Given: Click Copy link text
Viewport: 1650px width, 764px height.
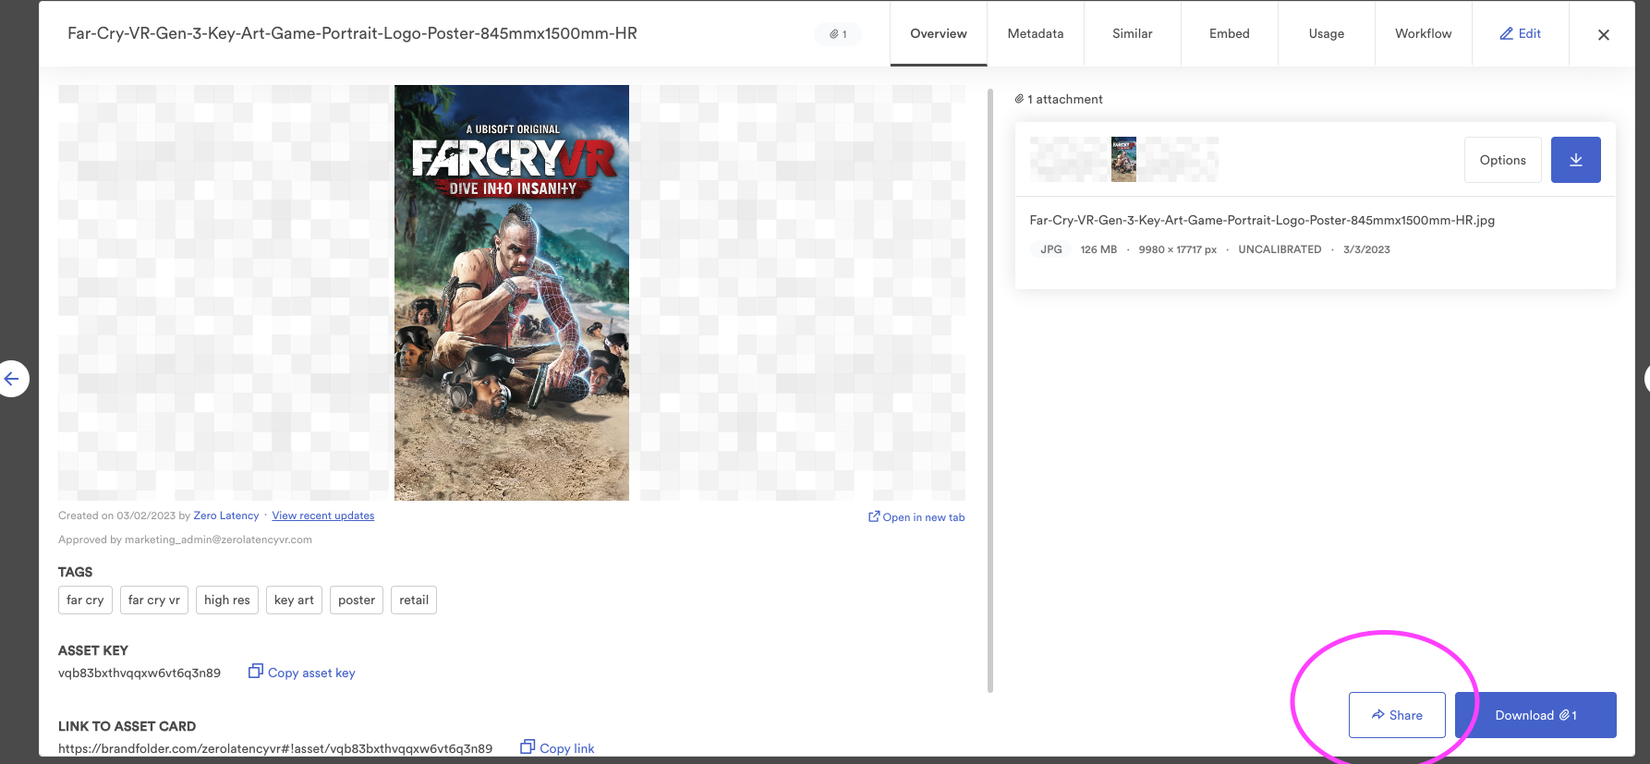Looking at the screenshot, I should coord(567,748).
